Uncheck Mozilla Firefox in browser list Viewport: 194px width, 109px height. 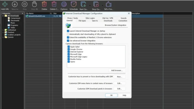coord(69,59)
